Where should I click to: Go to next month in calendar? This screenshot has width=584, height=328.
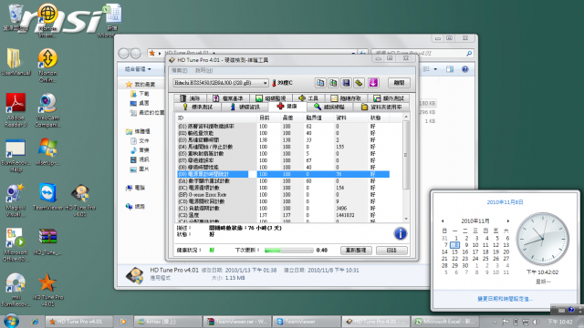tap(507, 220)
